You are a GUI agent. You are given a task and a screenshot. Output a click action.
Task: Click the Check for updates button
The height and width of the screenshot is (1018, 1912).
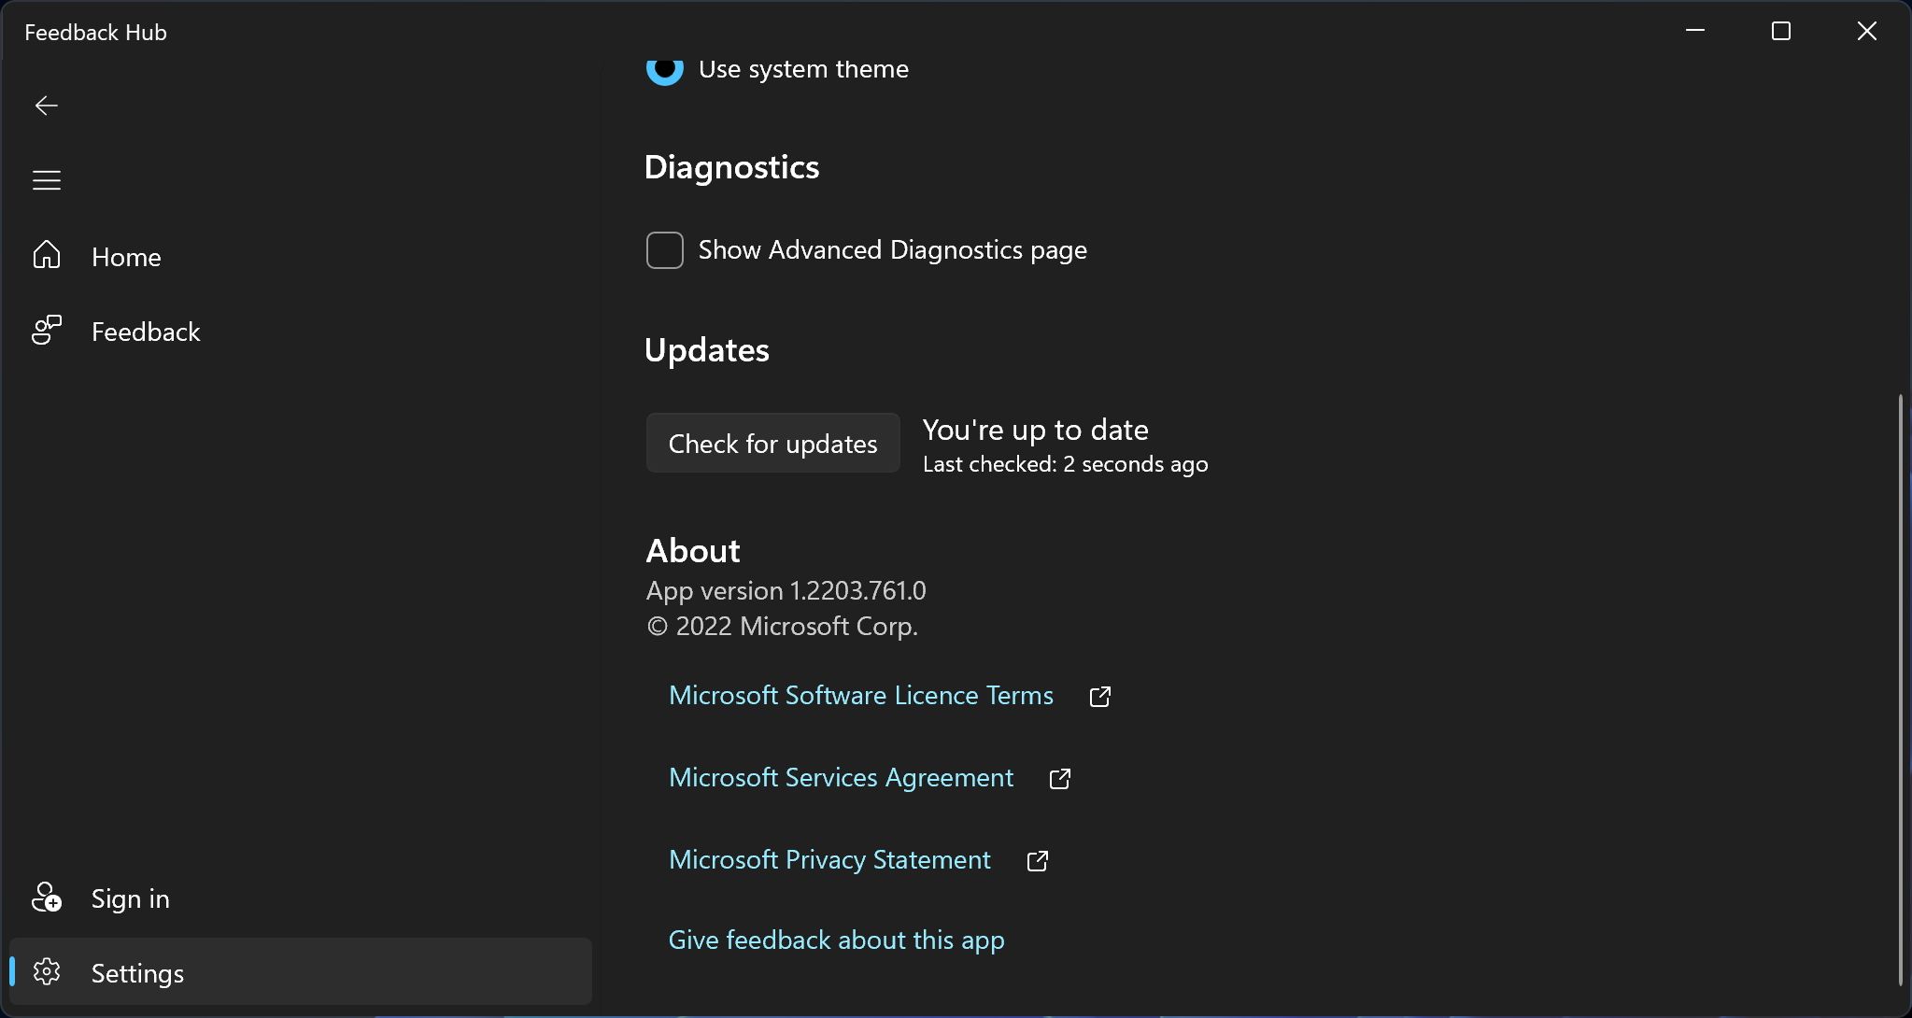click(x=773, y=443)
